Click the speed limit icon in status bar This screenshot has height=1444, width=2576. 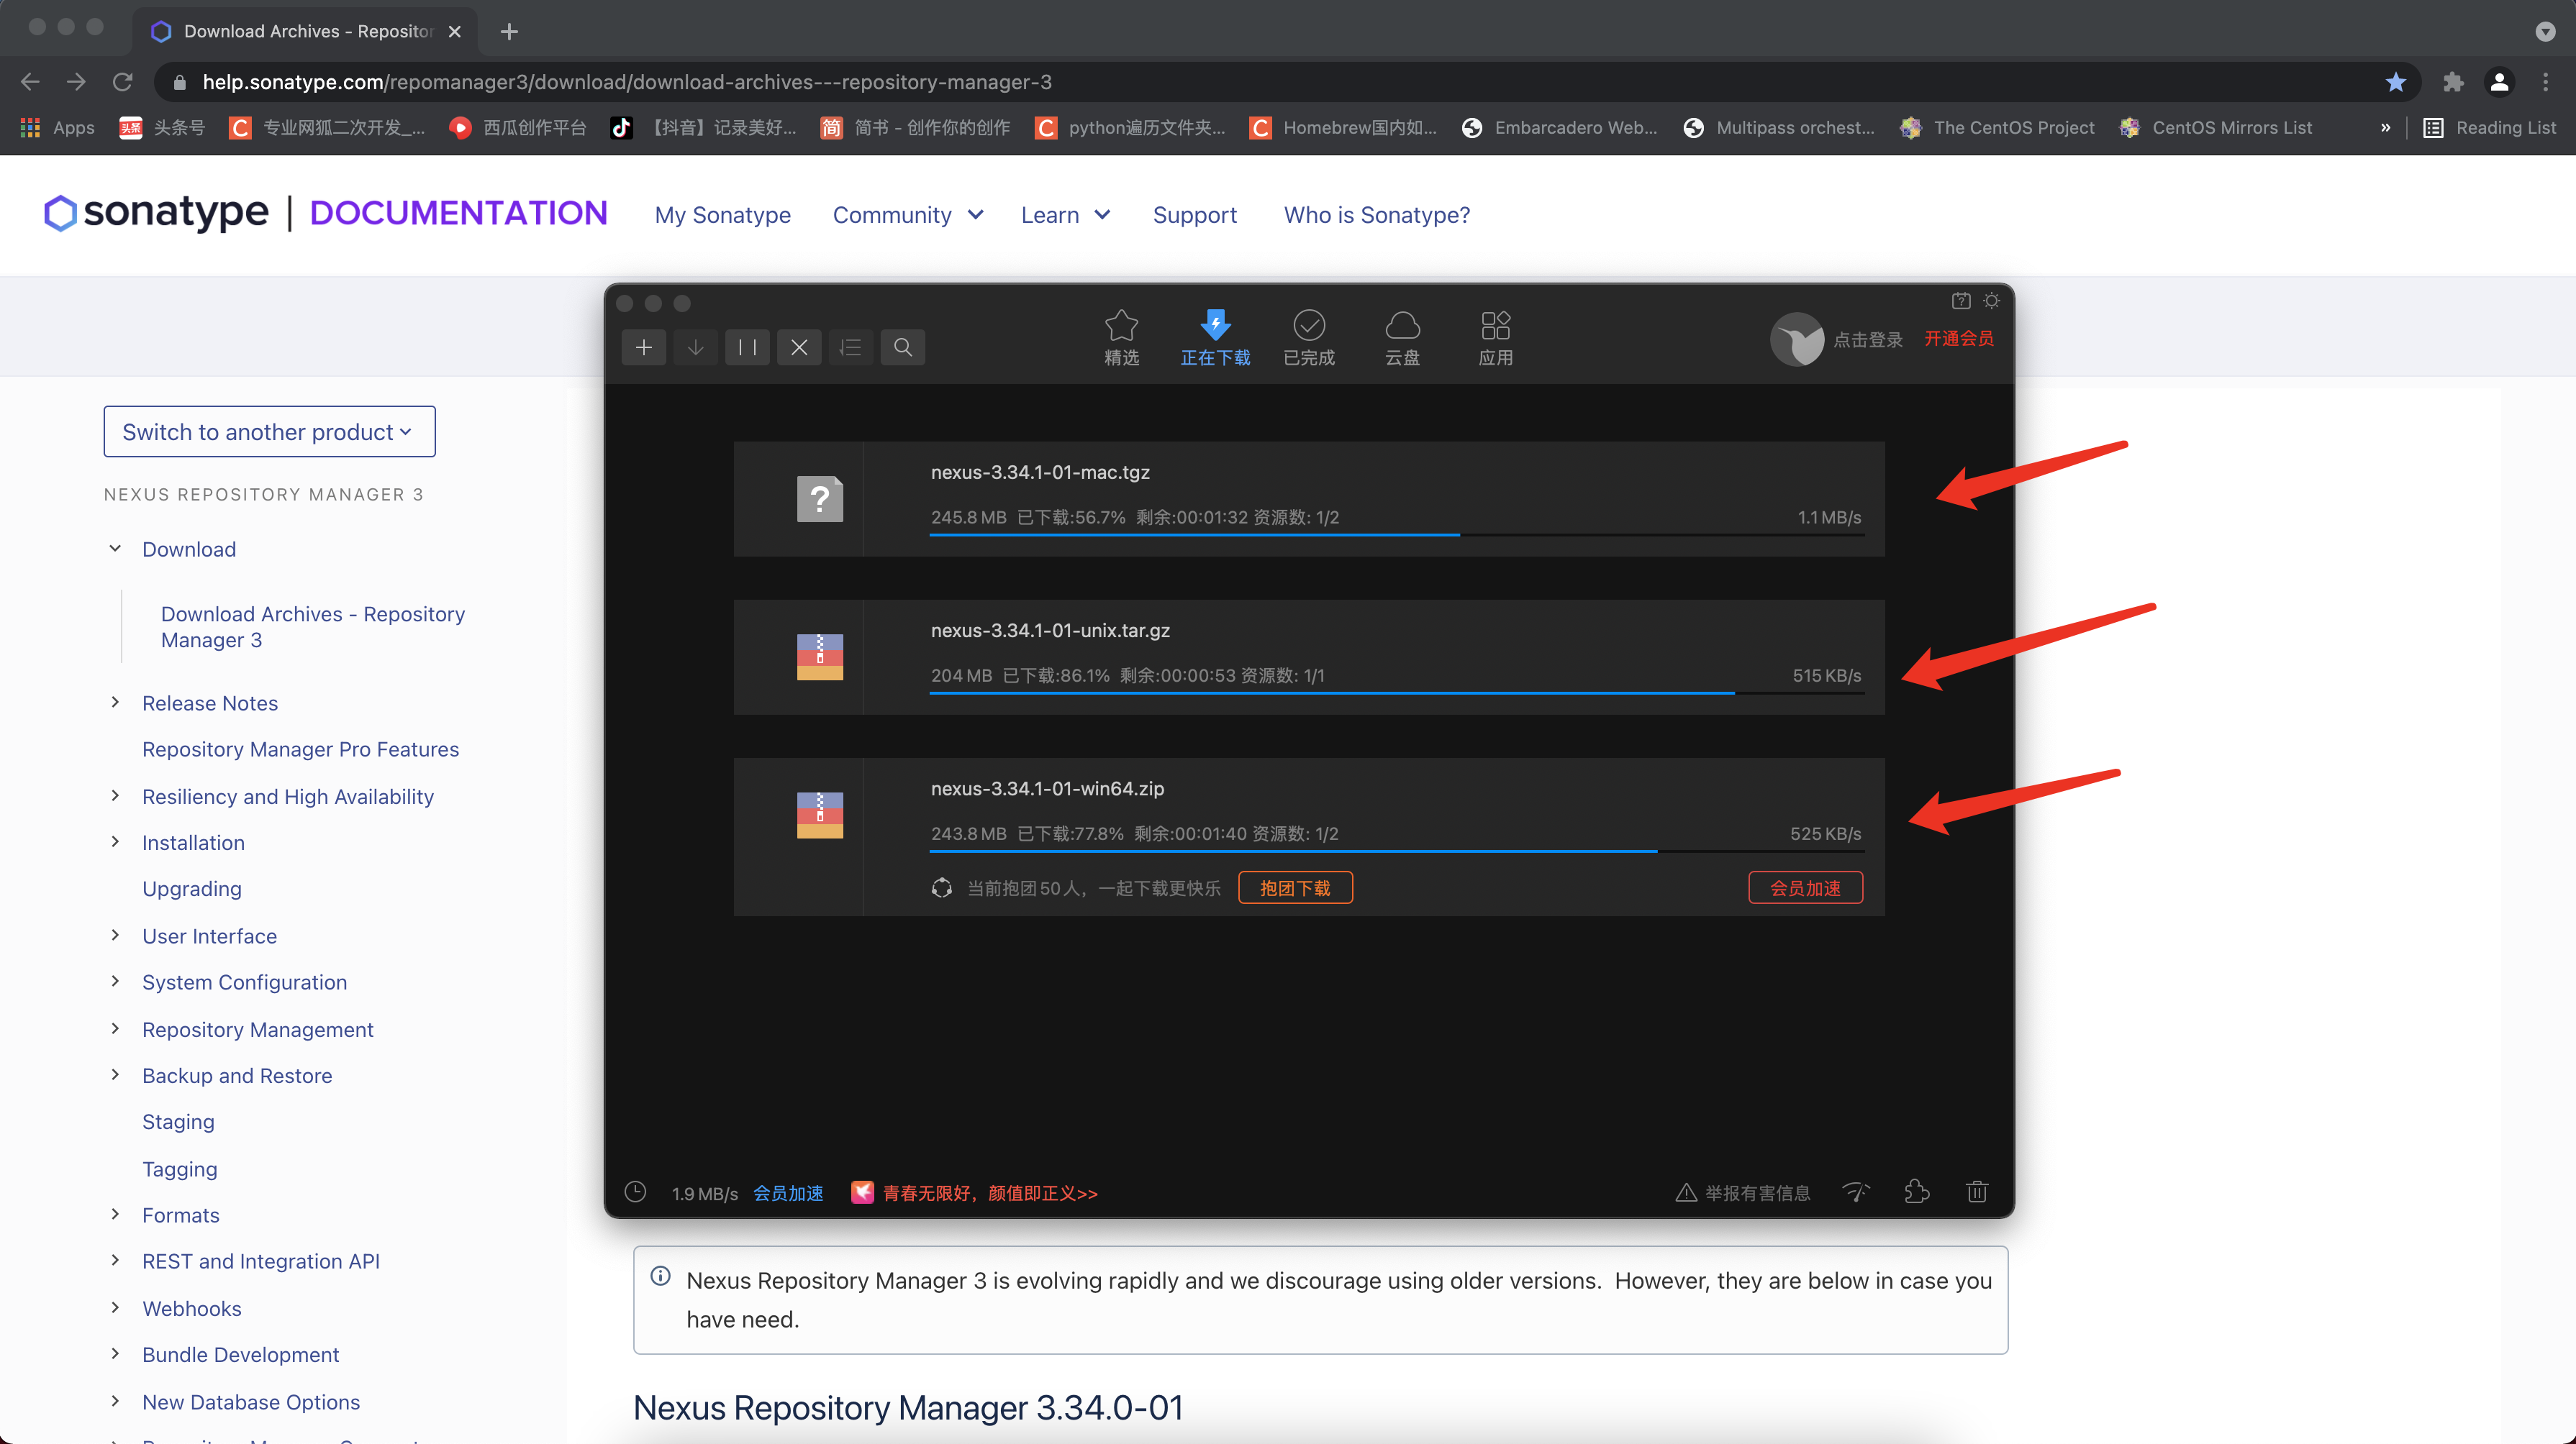pyautogui.click(x=1856, y=1192)
